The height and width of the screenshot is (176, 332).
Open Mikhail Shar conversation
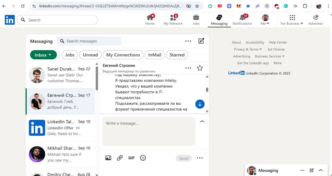[x=60, y=154]
